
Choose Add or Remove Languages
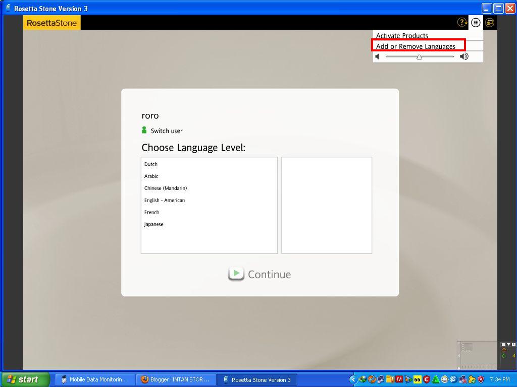[x=418, y=45]
